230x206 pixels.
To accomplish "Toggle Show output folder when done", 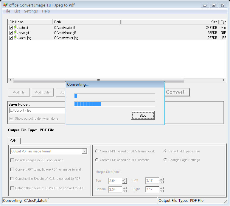I will (x=12, y=118).
